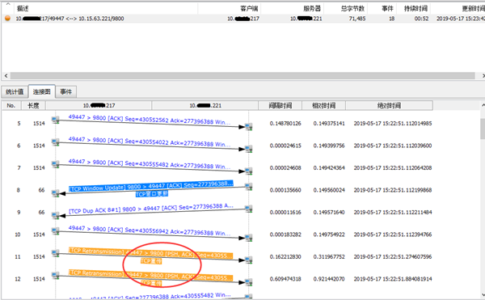
Task: Click the 长度 column header
Action: (33, 105)
